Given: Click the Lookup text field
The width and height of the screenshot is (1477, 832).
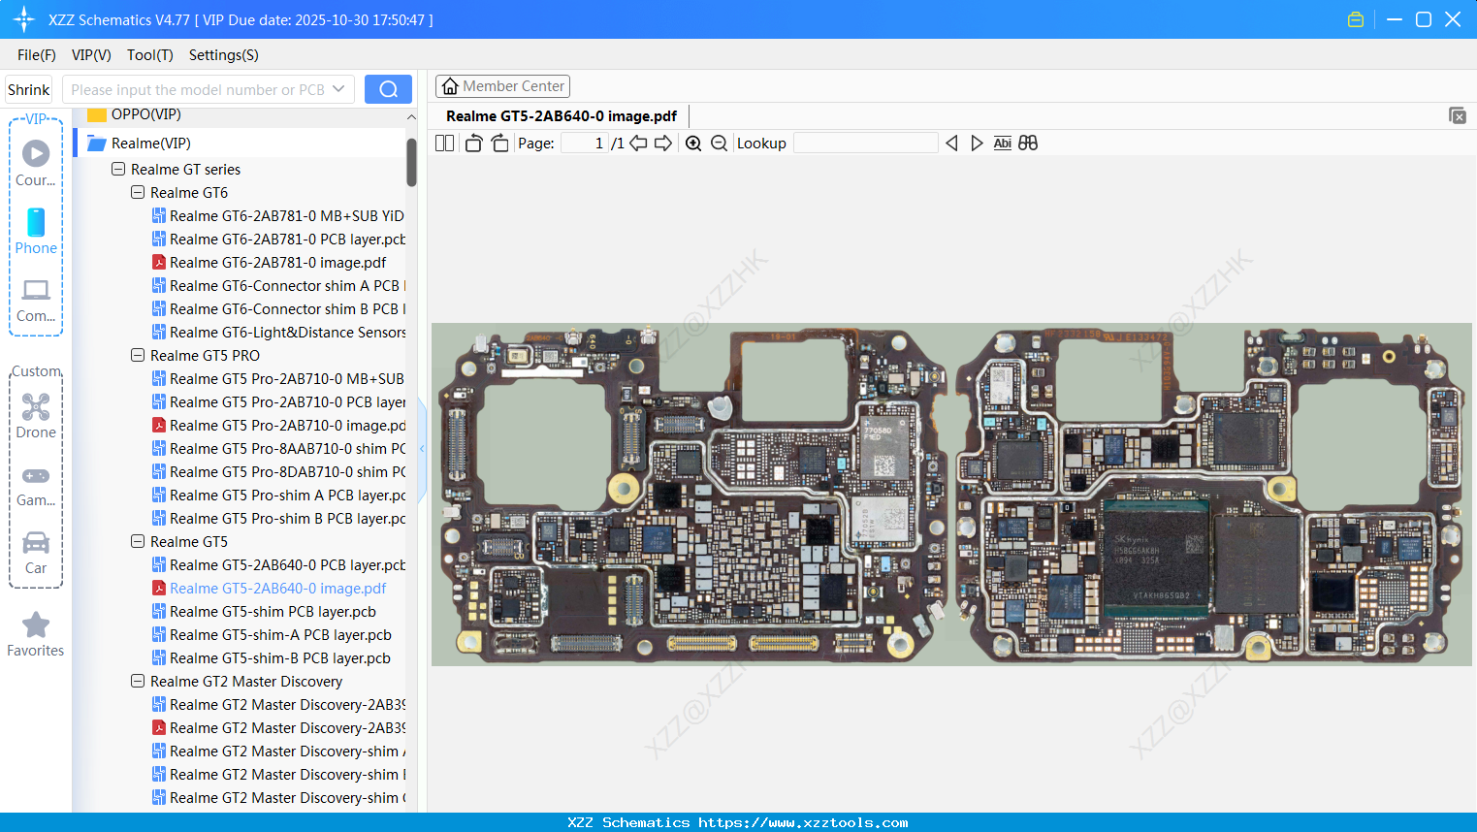Looking at the screenshot, I should (865, 144).
